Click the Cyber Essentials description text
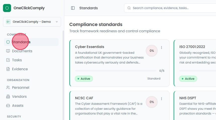This screenshot has width=216, height=120. [x=109, y=57]
